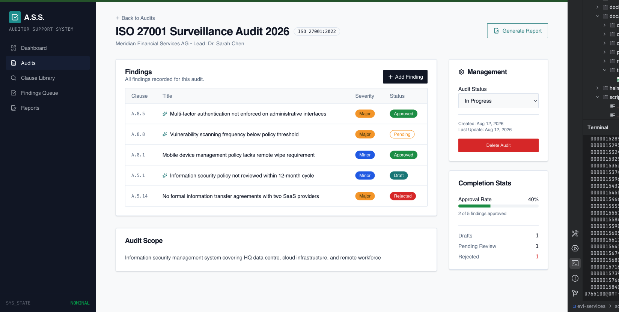Viewport: 619px width, 312px height.
Task: Click the Title column header
Action: [x=167, y=96]
